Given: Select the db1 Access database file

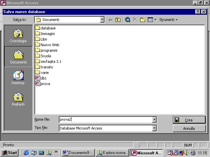Looking at the screenshot, I should click(41, 78).
